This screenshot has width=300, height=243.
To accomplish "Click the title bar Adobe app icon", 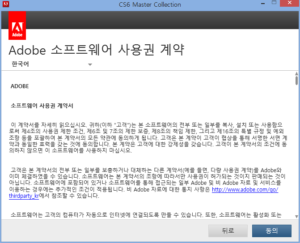I will point(6,4).
